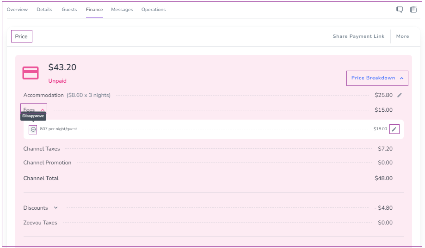Click the Accommodation $25.80 amount

tap(383, 95)
